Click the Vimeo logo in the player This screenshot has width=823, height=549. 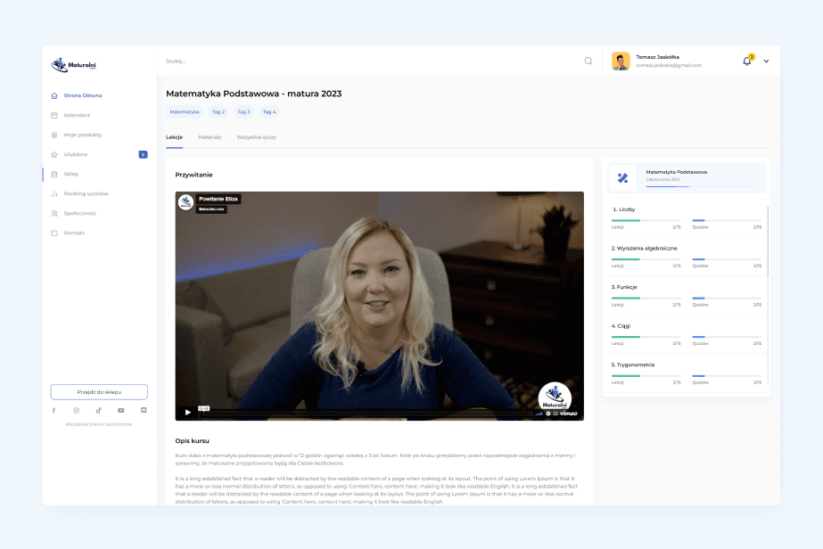pos(569,414)
